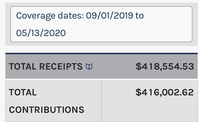
Task: Click the word "to" in coverage dates
Action: coord(140,16)
